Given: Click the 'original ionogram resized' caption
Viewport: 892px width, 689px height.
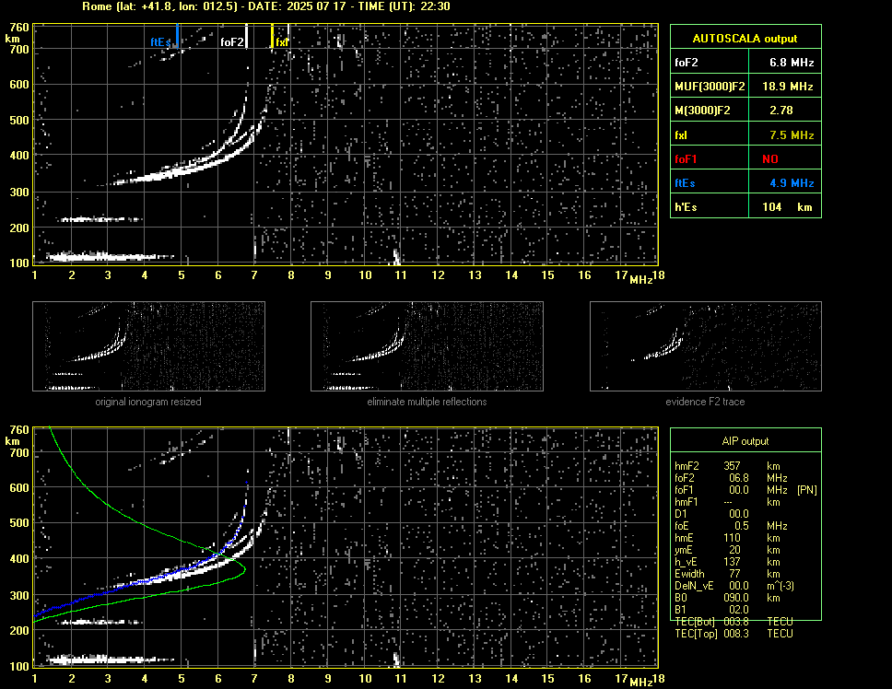Looking at the screenshot, I should pyautogui.click(x=148, y=402).
